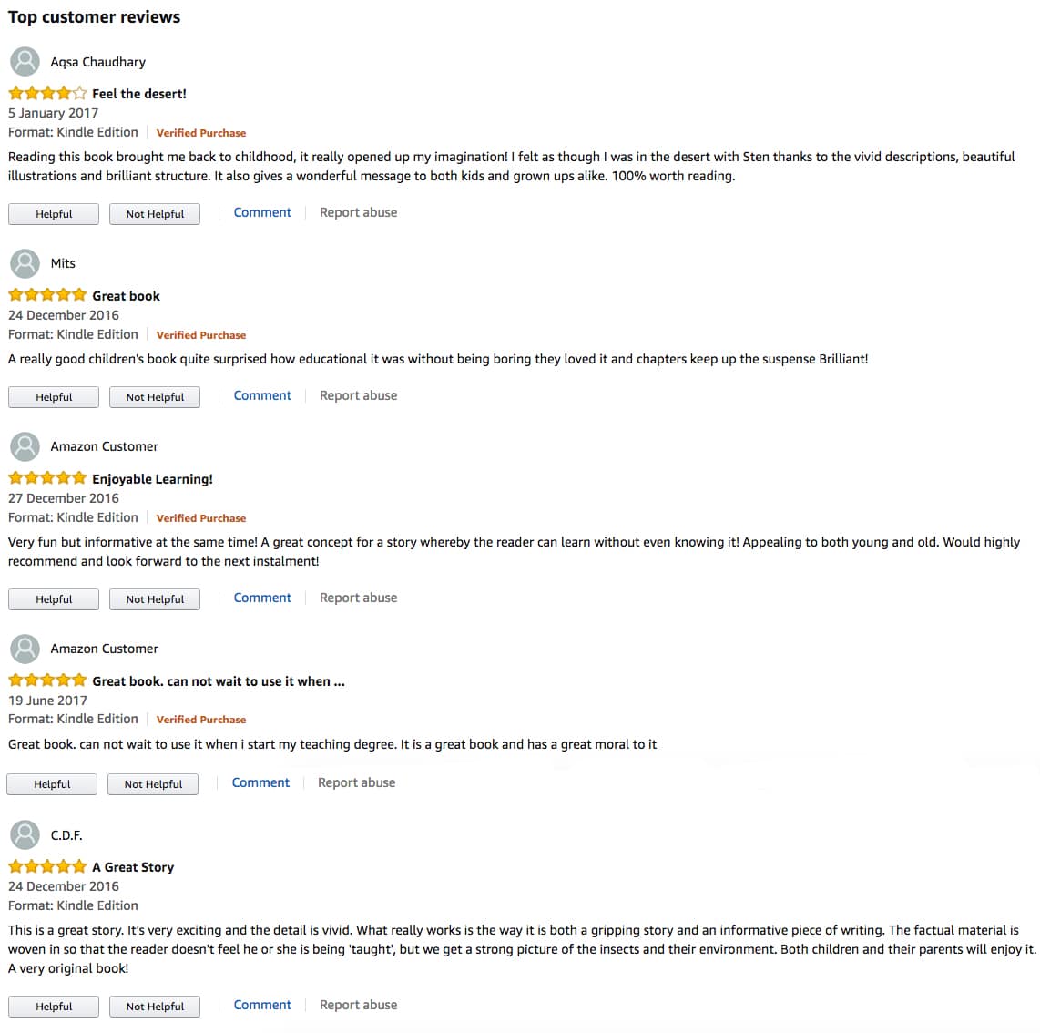The height and width of the screenshot is (1033, 1040).
Task: Click the four-star rating on 'Feel the desert!' review
Action: pos(47,93)
